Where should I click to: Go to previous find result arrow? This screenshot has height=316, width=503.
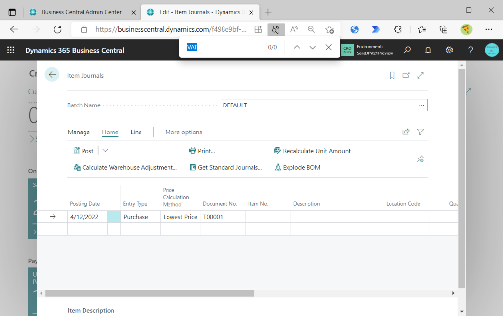pyautogui.click(x=297, y=47)
